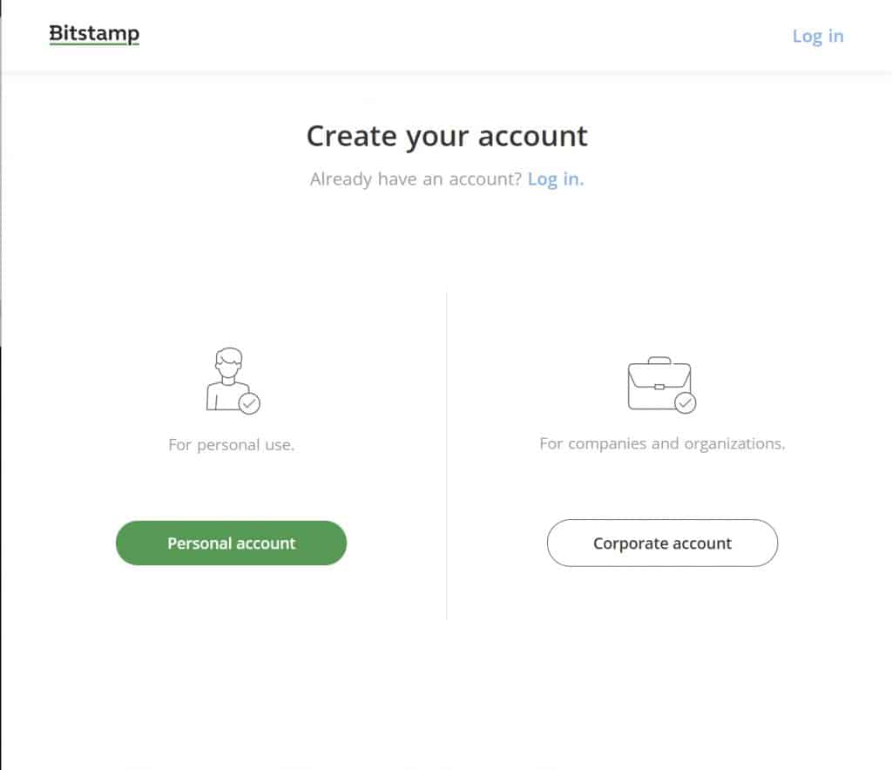Click the Bitstamp wordmark's green underline
Viewport: 892px width, 770px height.
(93, 44)
